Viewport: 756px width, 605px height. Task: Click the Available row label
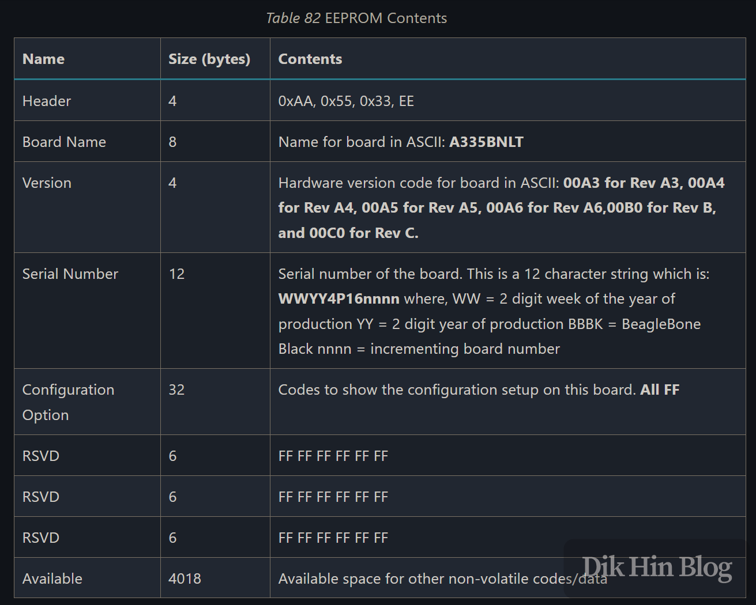point(52,578)
